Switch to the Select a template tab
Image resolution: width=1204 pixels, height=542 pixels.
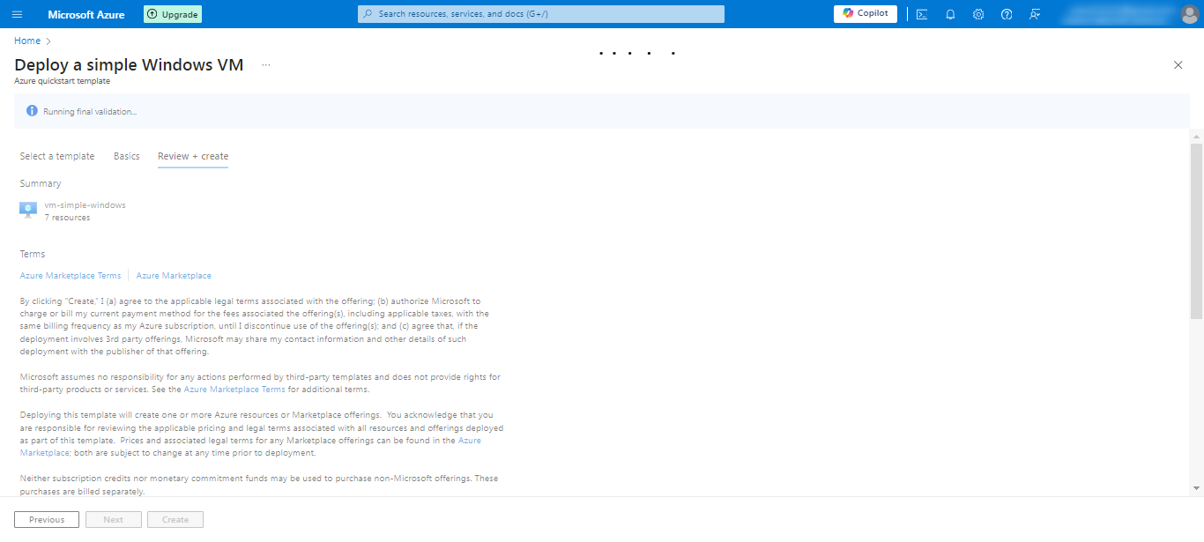(57, 156)
